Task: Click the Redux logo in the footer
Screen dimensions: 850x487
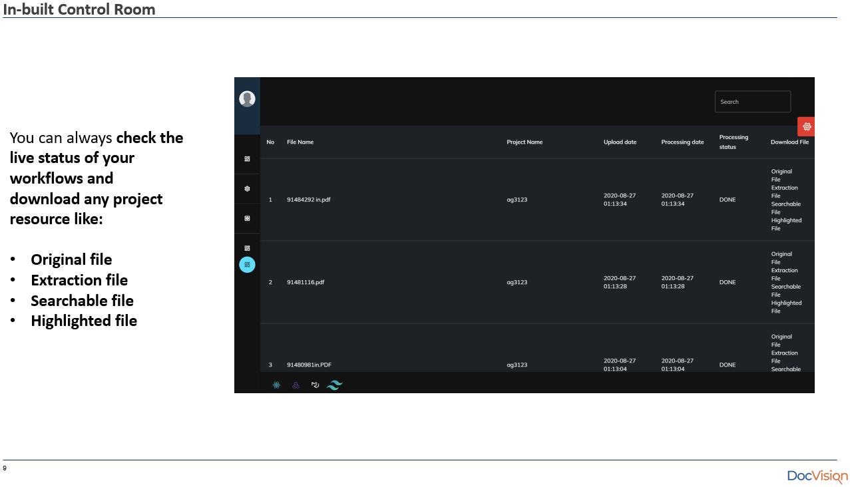Action: (x=296, y=385)
